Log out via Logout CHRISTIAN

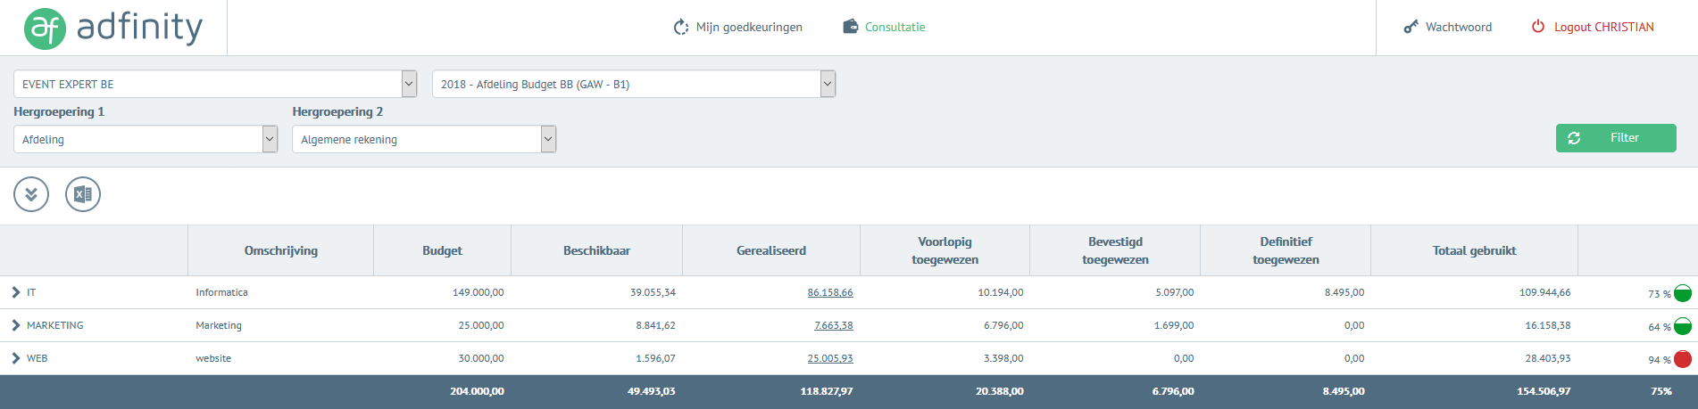[1593, 28]
